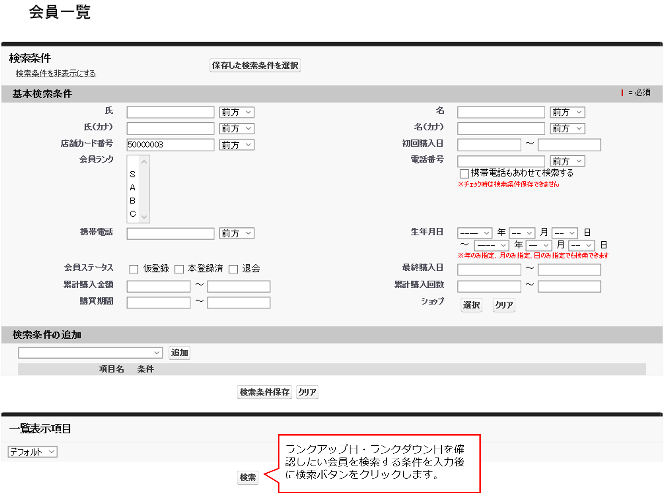
Task: Toggle the 退会 member status checkbox
Action: pyautogui.click(x=233, y=269)
